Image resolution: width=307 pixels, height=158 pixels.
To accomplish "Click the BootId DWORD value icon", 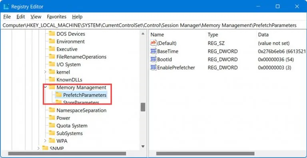I will coord(153,59).
